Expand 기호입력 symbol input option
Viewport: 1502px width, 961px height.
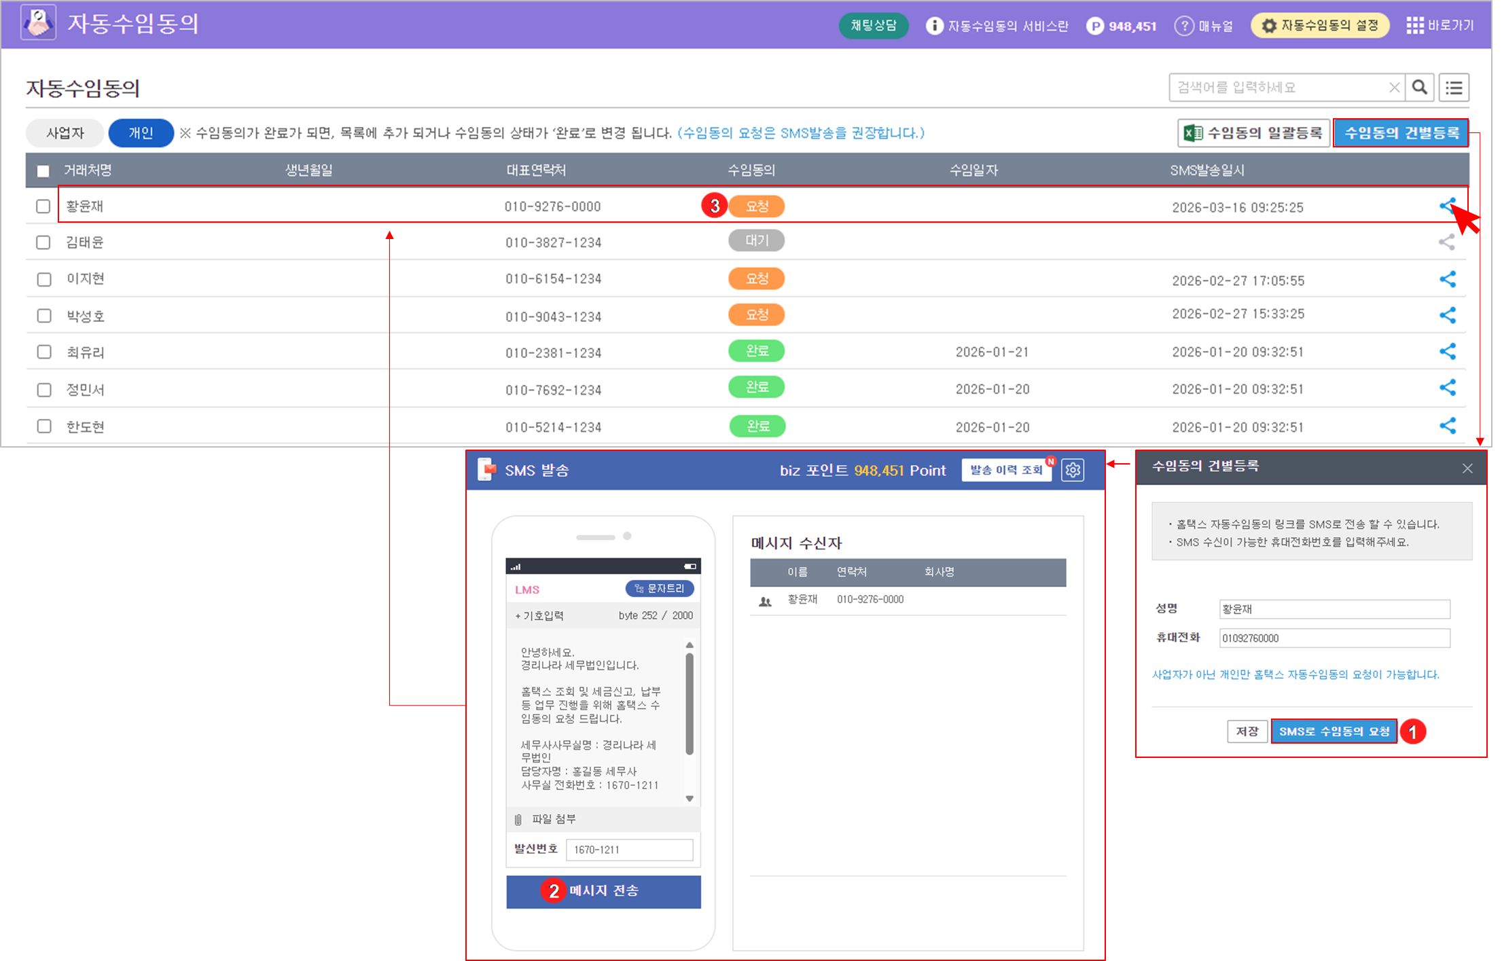pyautogui.click(x=539, y=616)
